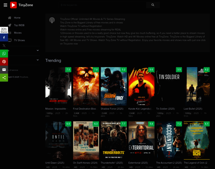Click the TV Shows monitor icon
Viewport: 215px width, 169px height.
pyautogui.click(x=10, y=40)
